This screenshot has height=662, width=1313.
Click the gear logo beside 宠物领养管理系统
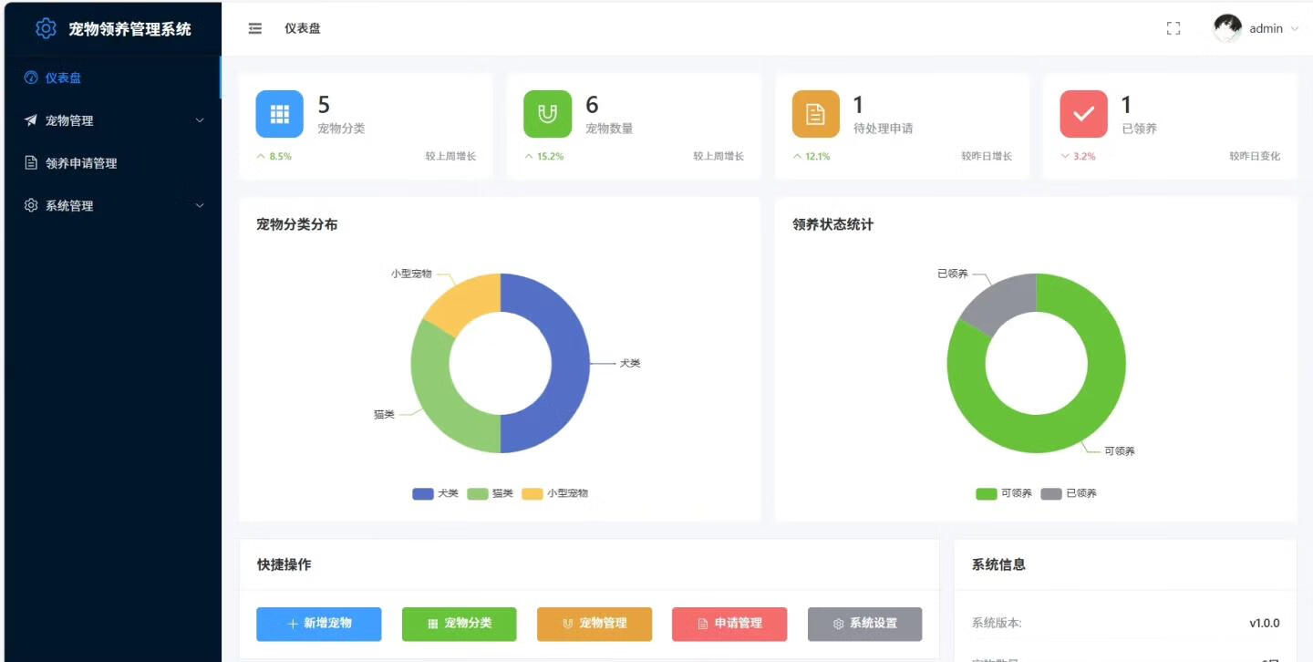[x=46, y=28]
